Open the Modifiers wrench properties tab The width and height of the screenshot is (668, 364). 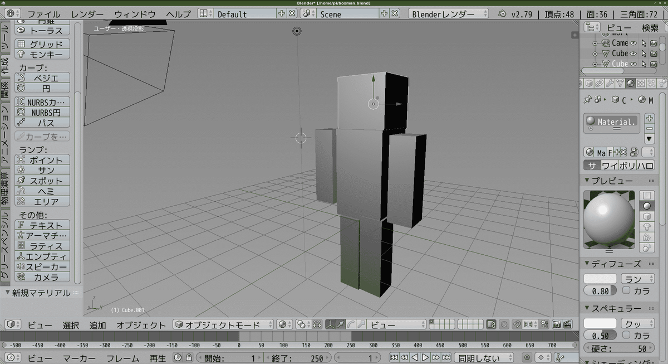click(610, 83)
